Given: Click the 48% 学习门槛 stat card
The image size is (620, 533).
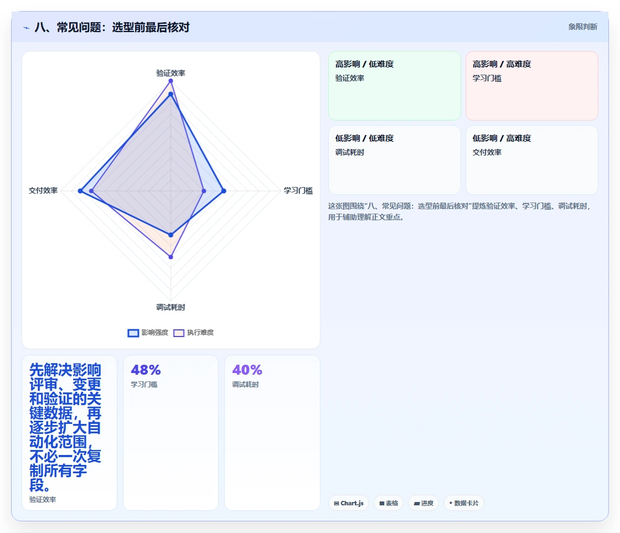Looking at the screenshot, I should pyautogui.click(x=171, y=433).
